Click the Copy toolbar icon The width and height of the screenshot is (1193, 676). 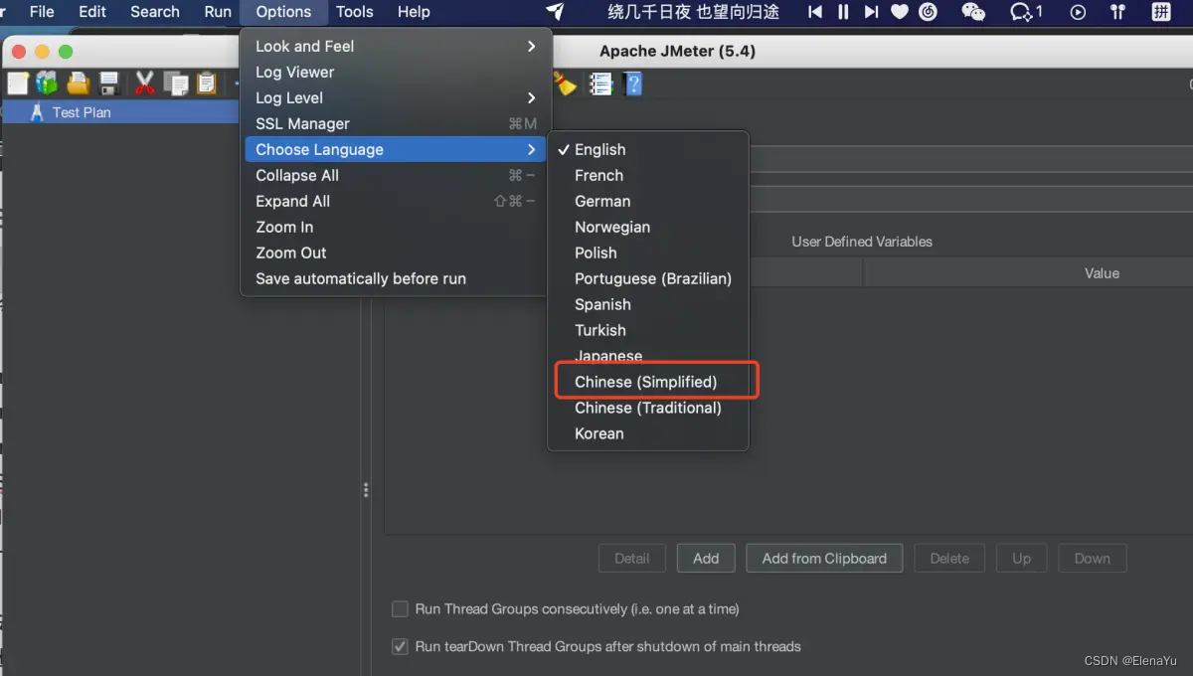click(x=176, y=84)
